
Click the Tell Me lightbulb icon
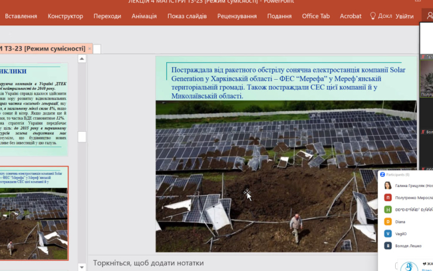(373, 16)
